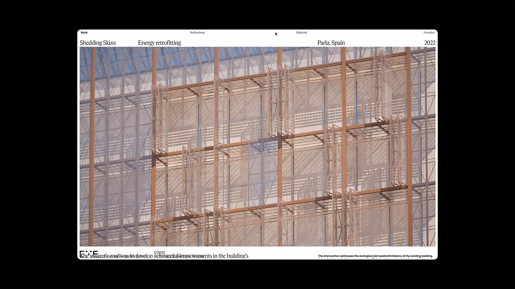Click 'ecological and spatial limitations' phrase
Viewport: 515px width, 289px height.
[x=381, y=256]
